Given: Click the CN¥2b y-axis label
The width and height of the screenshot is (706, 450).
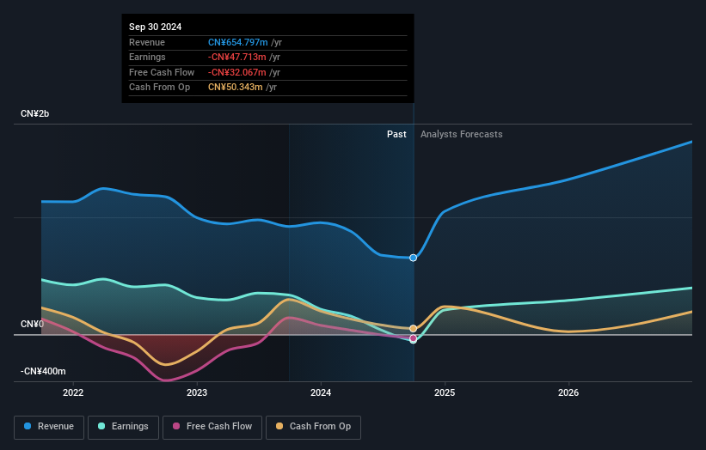Looking at the screenshot, I should click(x=34, y=113).
